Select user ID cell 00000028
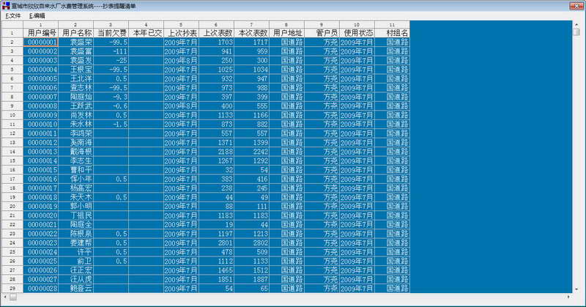 [41, 288]
